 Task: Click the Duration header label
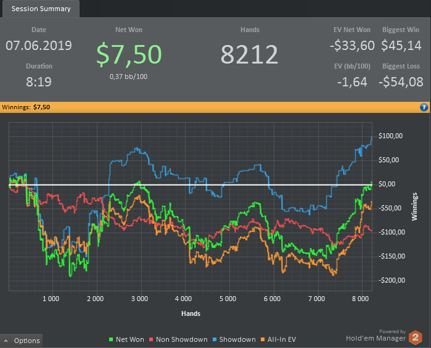(x=39, y=66)
